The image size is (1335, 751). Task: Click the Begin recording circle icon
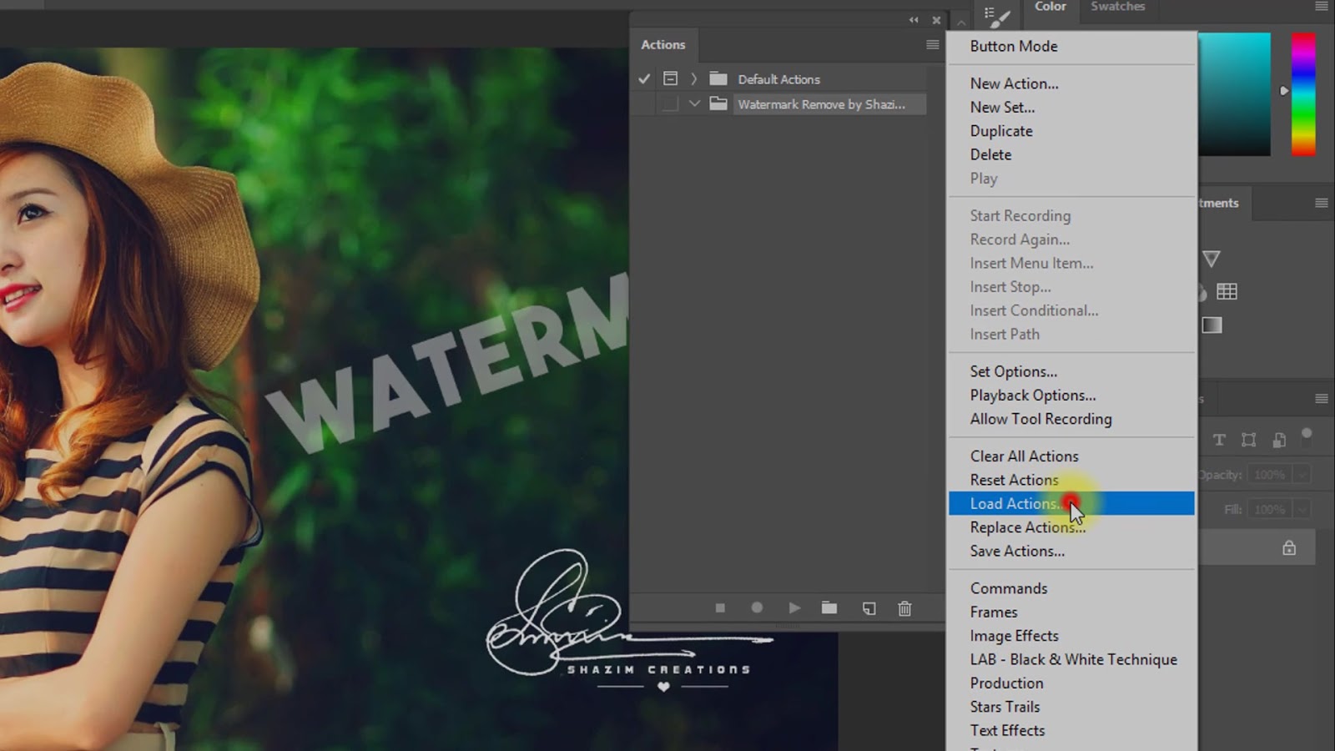(757, 608)
